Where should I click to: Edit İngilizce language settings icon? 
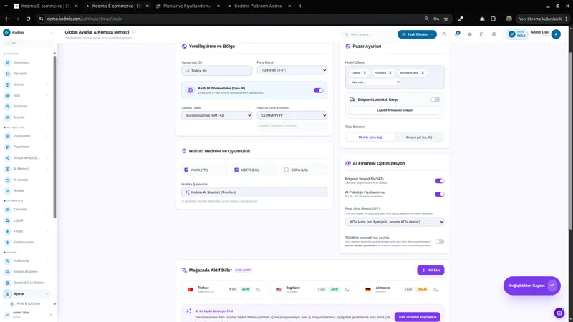tap(347, 290)
